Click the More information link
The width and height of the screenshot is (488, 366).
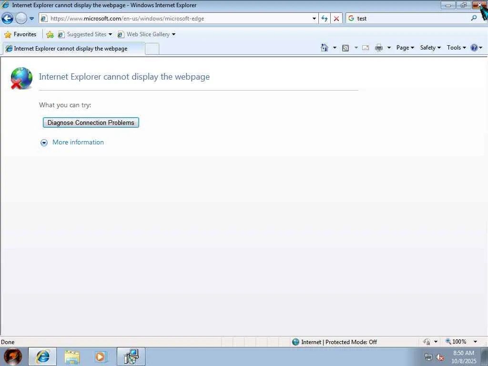point(78,142)
